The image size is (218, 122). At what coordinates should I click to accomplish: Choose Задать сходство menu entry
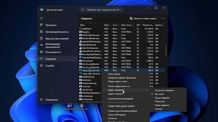[x=126, y=94]
